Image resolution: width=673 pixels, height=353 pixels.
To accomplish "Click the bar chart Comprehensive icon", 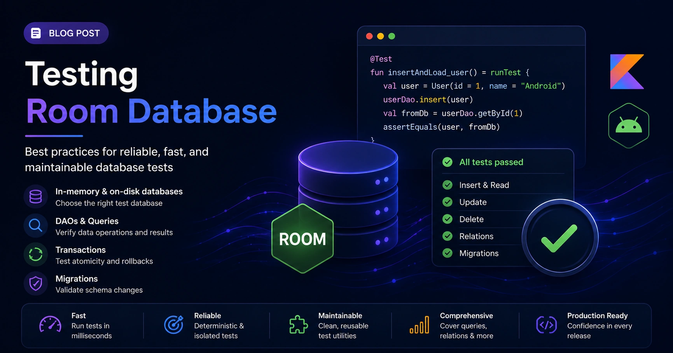I will (420, 325).
